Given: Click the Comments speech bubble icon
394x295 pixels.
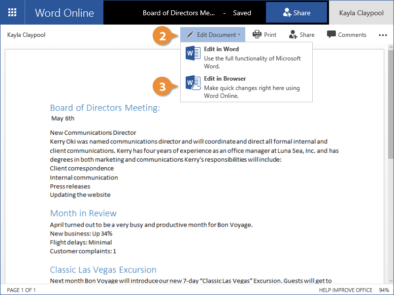Looking at the screenshot, I should pos(331,35).
